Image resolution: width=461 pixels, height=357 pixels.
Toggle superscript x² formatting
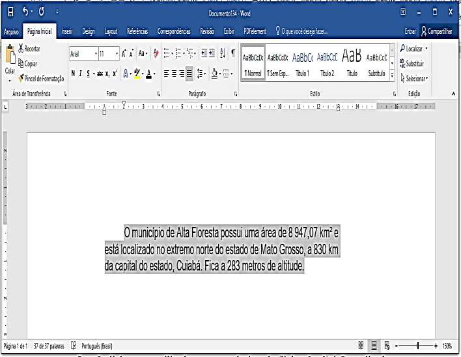tap(115, 73)
